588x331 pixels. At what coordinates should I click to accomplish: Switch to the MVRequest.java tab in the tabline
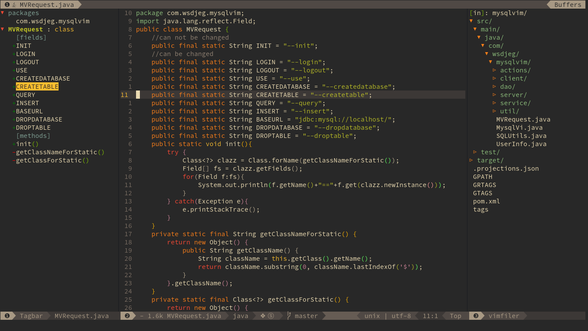(x=47, y=5)
